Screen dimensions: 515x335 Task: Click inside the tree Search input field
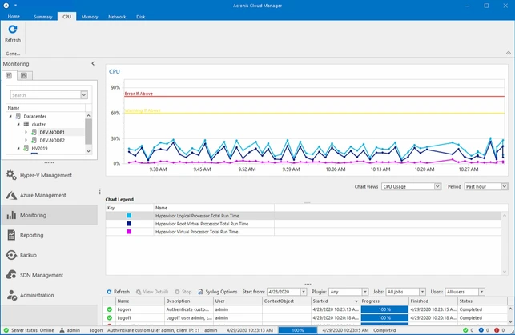click(46, 95)
